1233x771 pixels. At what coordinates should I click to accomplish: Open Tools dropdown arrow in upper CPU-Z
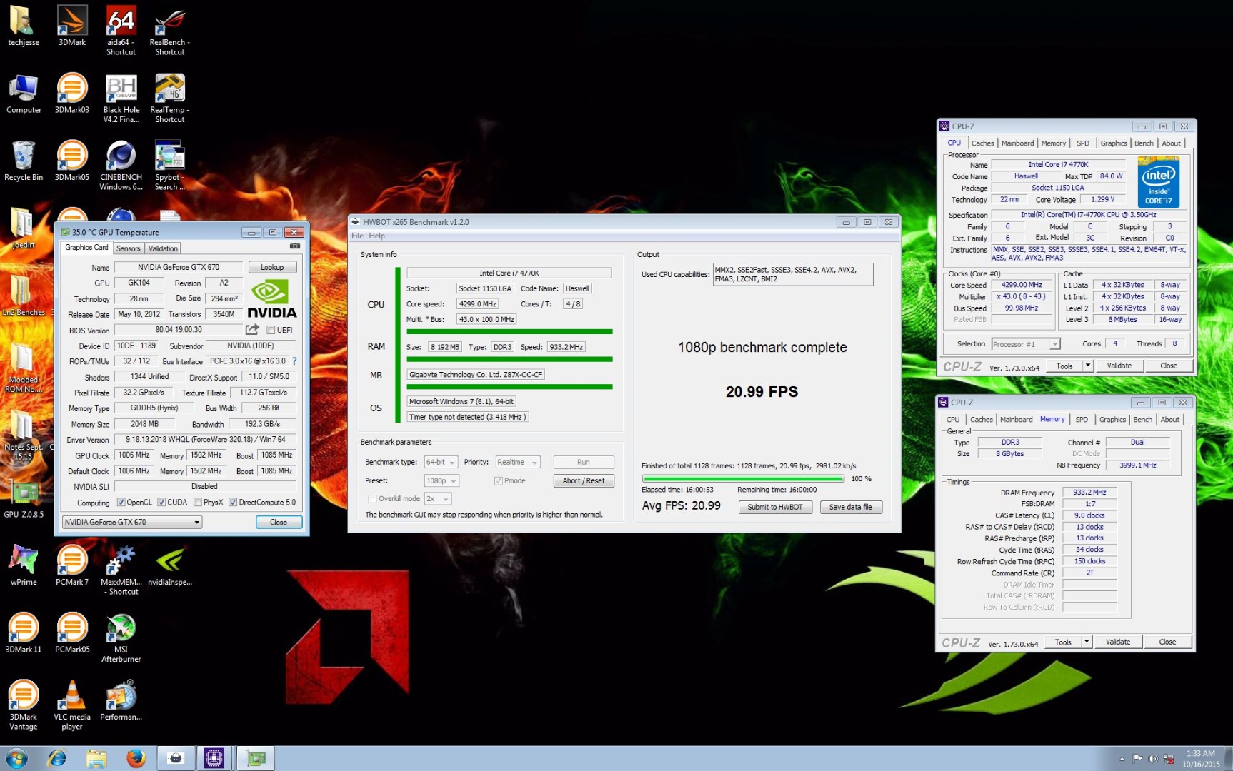[x=1088, y=366]
